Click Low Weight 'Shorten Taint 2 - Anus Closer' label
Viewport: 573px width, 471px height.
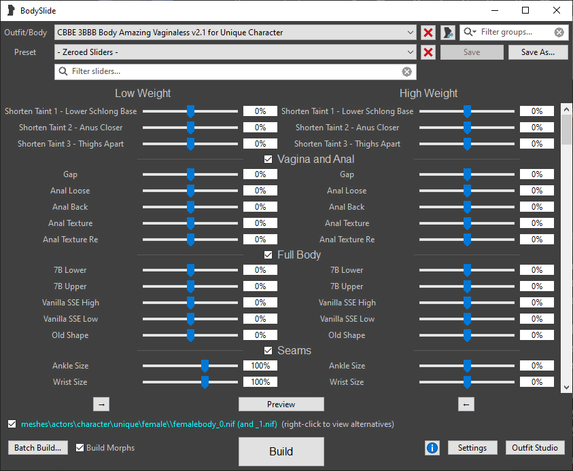pyautogui.click(x=71, y=128)
